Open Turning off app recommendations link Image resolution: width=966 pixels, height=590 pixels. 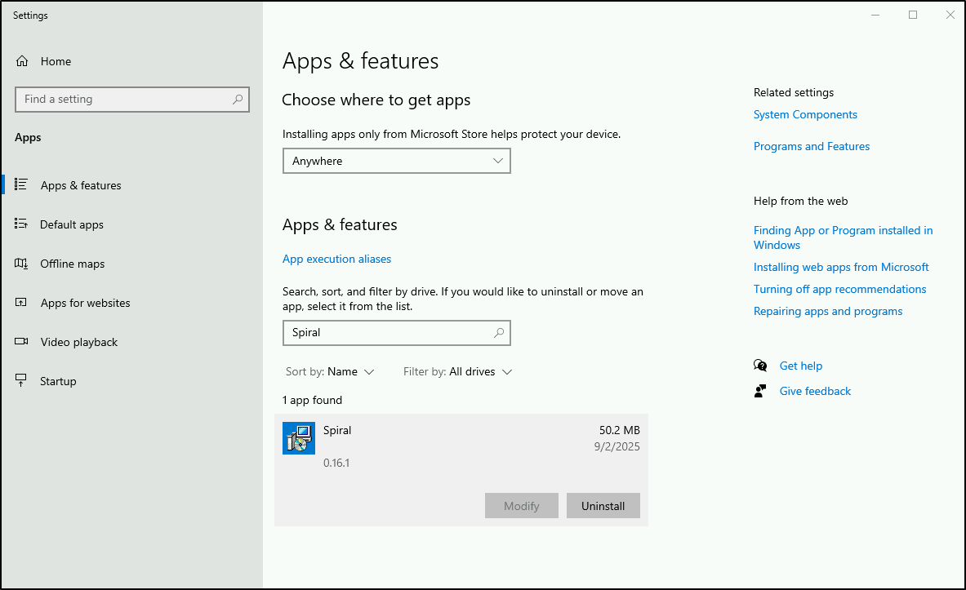coord(839,289)
